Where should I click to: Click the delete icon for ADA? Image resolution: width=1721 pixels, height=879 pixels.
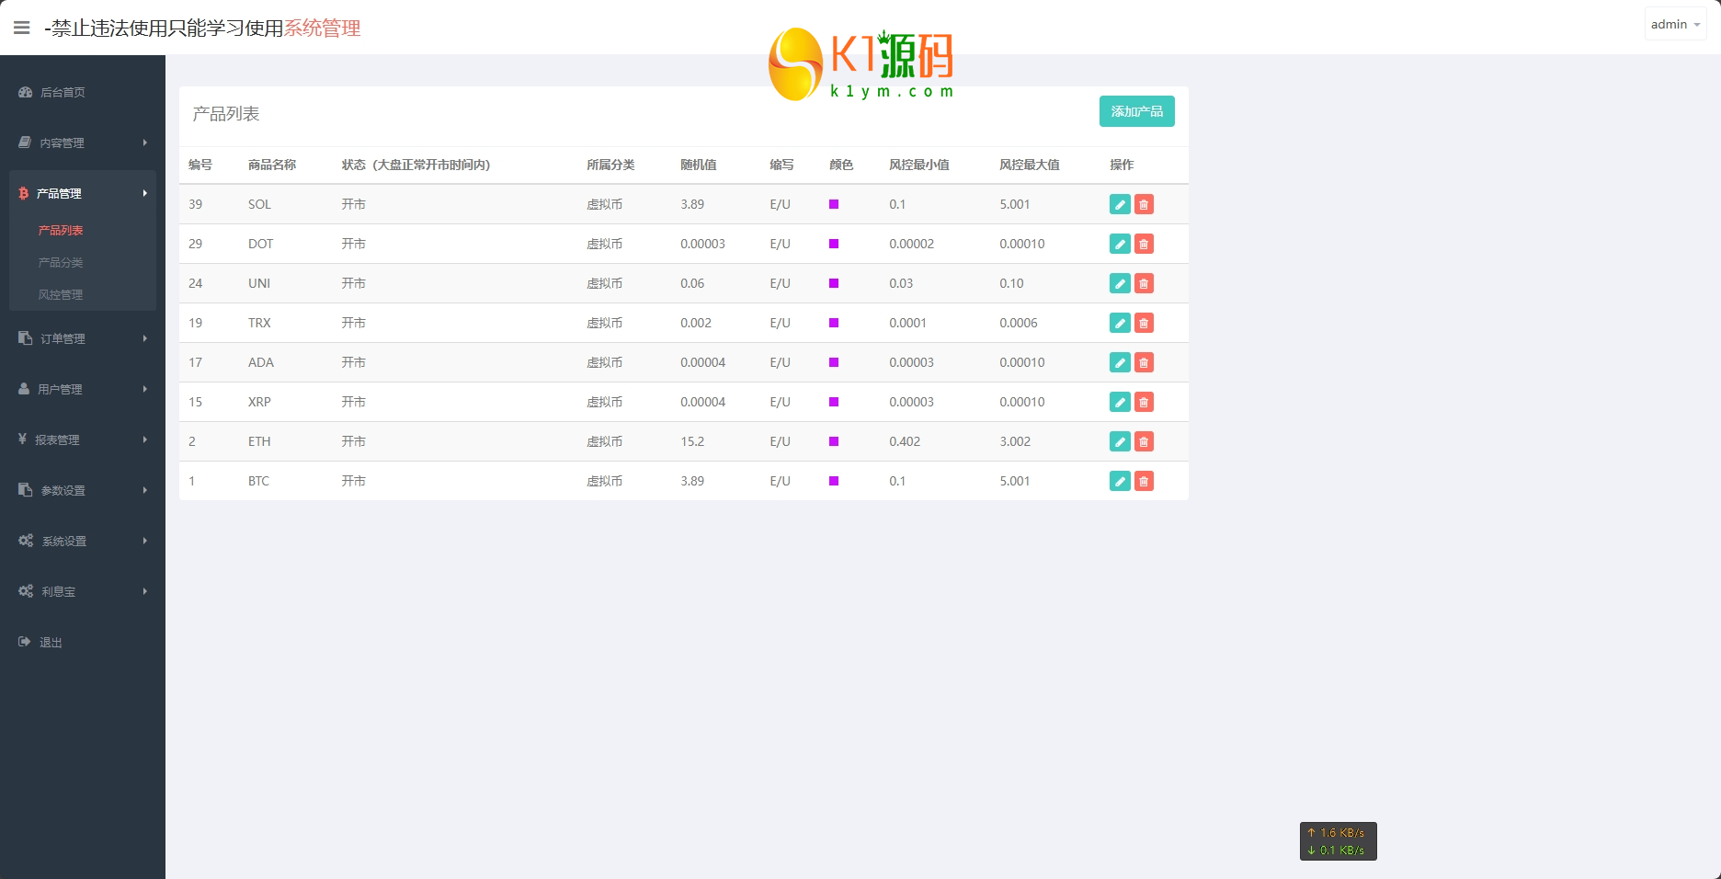click(1144, 362)
